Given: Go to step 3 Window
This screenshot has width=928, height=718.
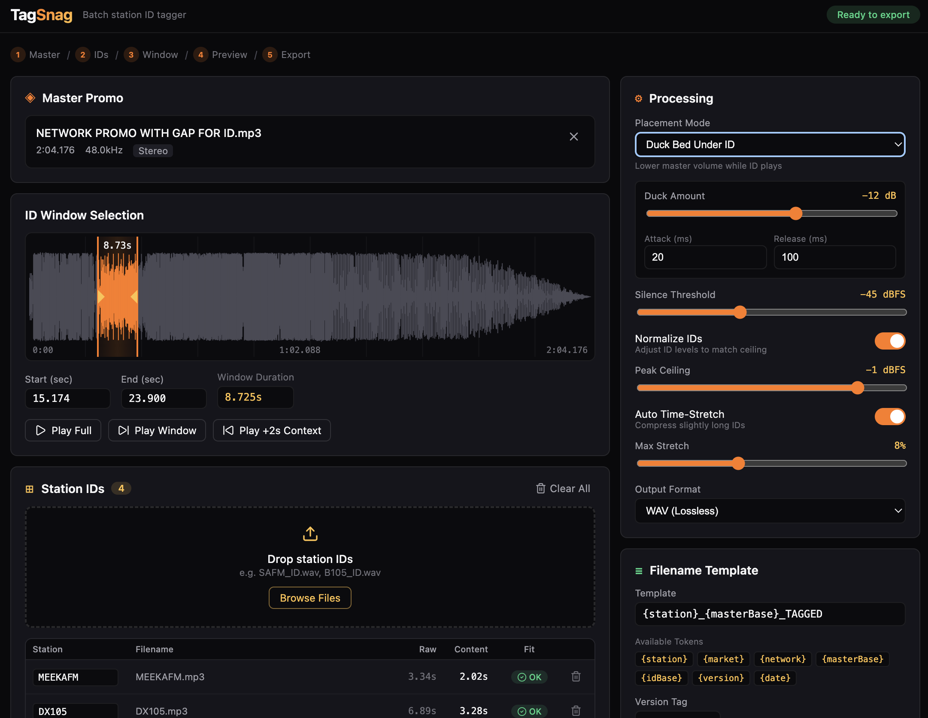Looking at the screenshot, I should point(151,55).
